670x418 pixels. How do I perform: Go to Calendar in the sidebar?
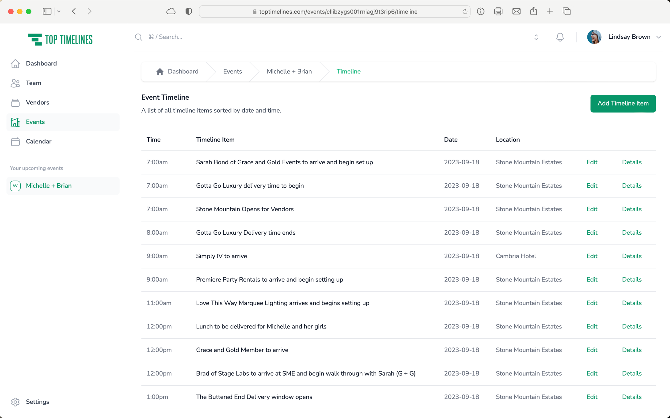pyautogui.click(x=39, y=141)
